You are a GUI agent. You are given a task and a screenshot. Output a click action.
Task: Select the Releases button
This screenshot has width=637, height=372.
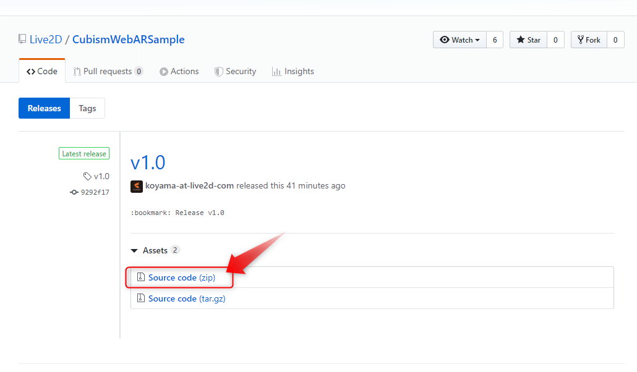pos(45,108)
